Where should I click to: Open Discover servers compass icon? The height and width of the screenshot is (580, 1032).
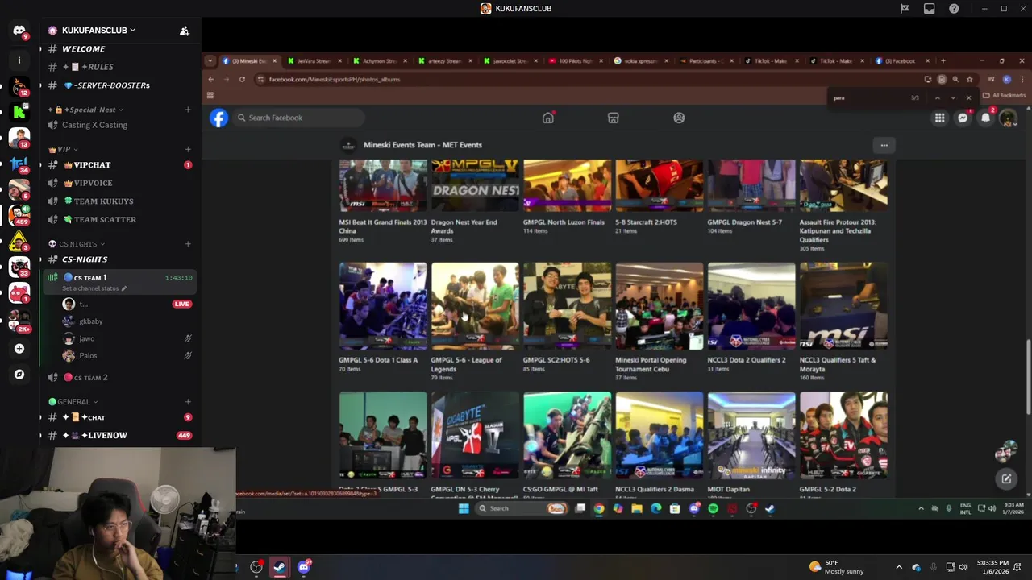(19, 375)
